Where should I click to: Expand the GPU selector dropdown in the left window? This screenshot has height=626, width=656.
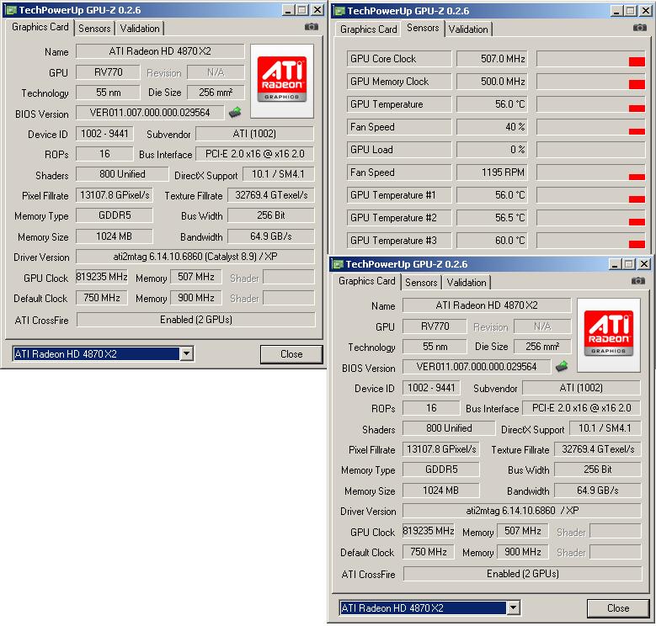click(187, 353)
